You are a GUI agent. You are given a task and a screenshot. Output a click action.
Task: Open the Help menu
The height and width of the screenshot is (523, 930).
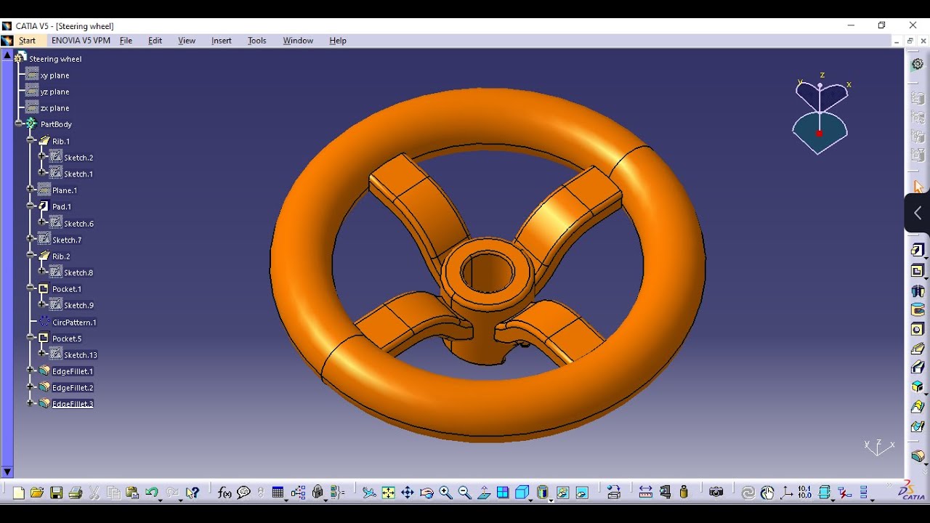tap(338, 41)
